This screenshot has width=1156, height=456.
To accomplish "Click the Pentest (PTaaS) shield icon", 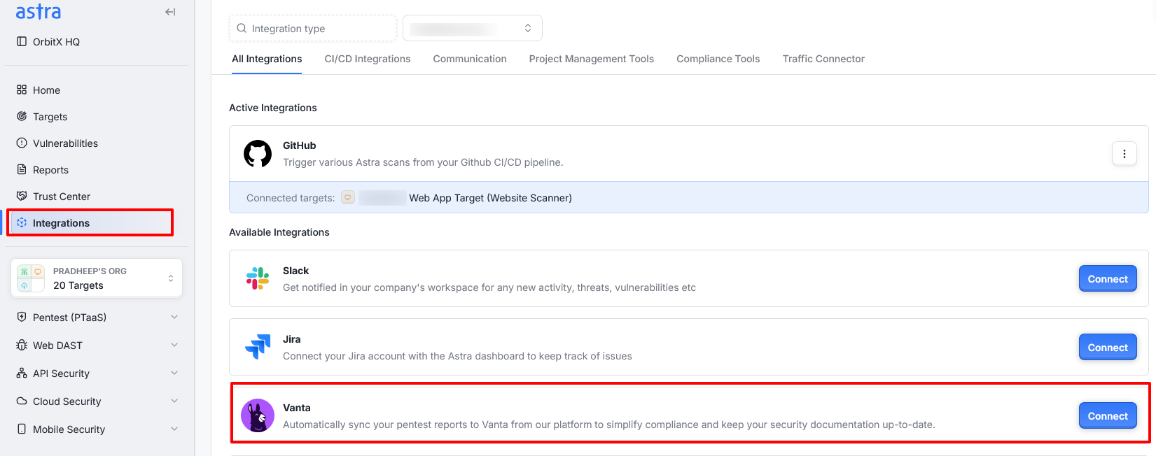I will coord(22,317).
